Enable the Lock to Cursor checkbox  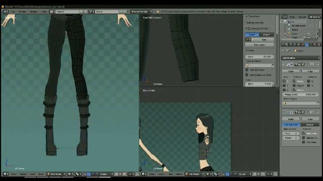point(247,70)
